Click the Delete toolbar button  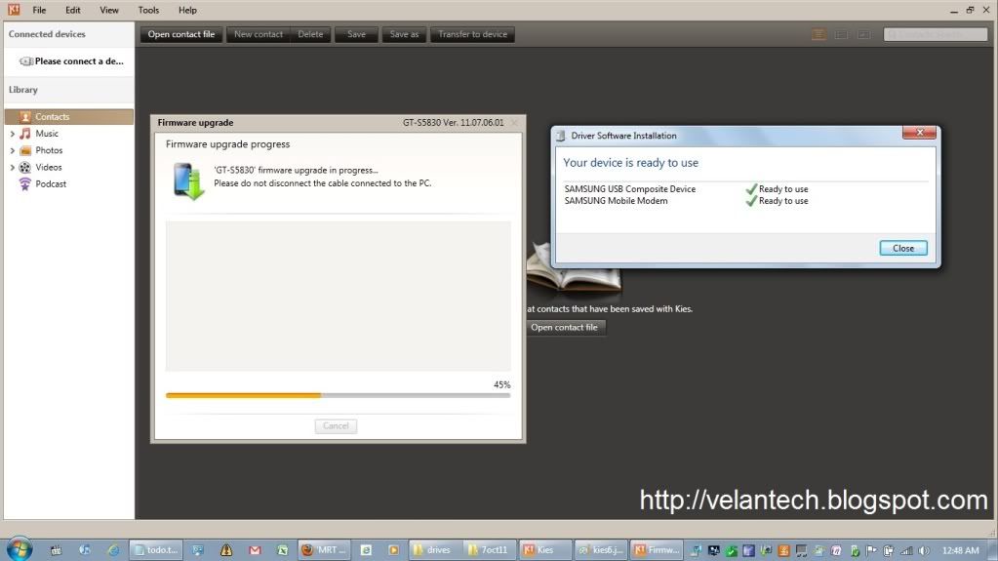coord(310,34)
